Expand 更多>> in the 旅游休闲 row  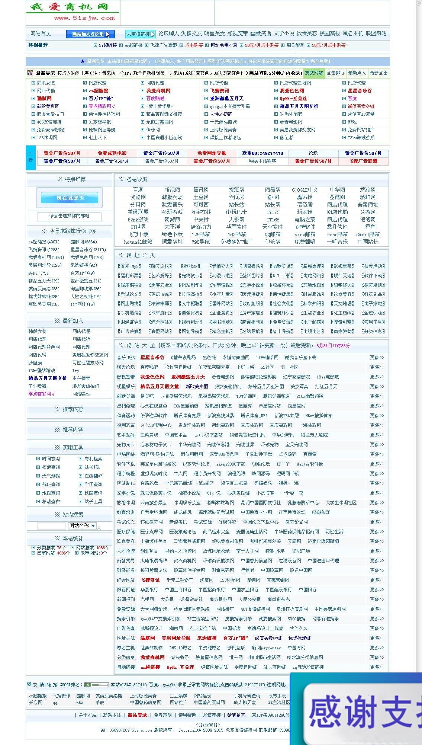coord(377,503)
